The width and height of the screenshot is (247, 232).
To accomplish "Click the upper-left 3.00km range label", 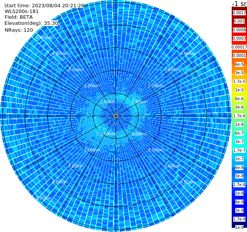I will (76, 70).
